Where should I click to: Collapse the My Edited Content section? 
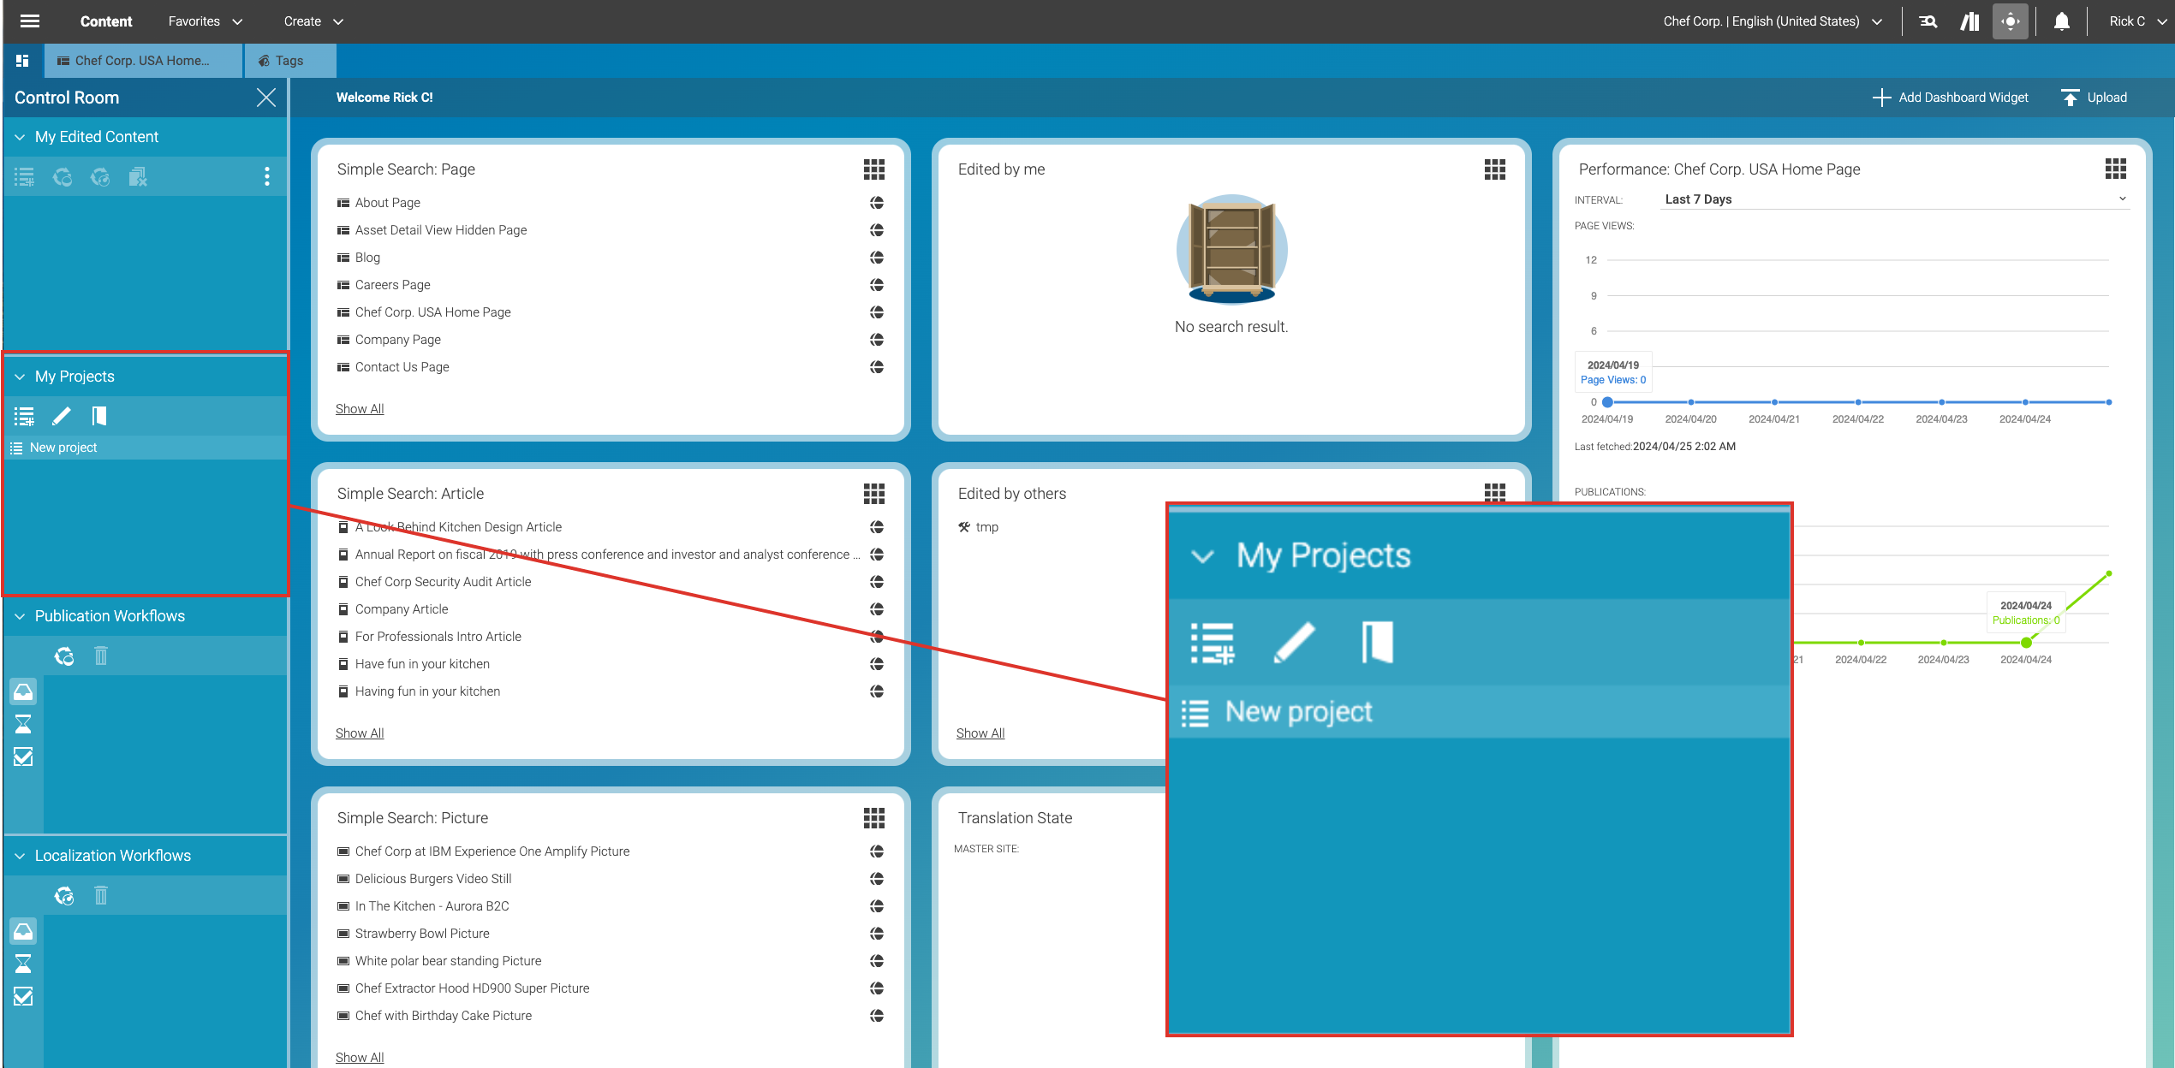[20, 137]
